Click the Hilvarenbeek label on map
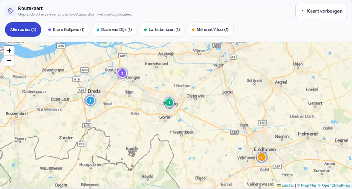Screen dimensions: 352x189 tap(181, 132)
